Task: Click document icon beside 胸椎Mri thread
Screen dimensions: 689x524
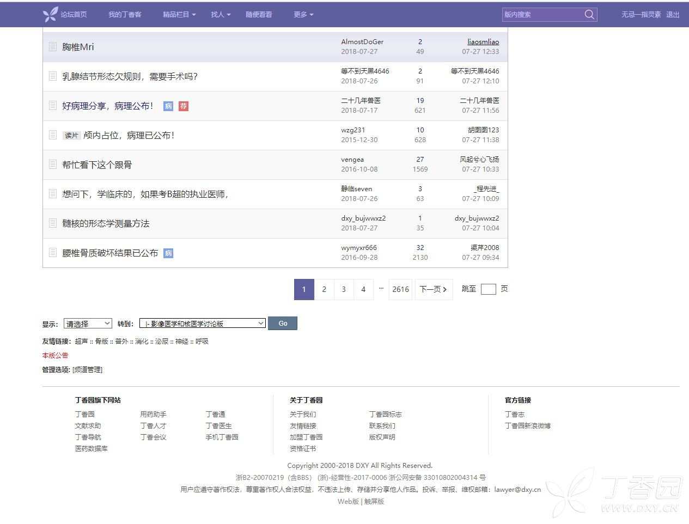Action: [x=53, y=46]
